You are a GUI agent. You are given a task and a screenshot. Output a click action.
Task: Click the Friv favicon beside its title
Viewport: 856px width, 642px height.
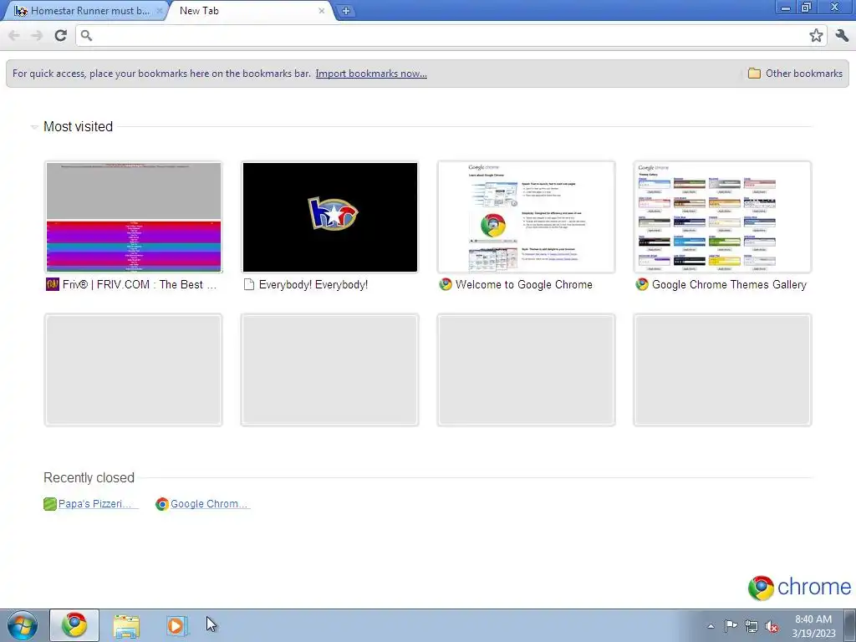point(53,284)
